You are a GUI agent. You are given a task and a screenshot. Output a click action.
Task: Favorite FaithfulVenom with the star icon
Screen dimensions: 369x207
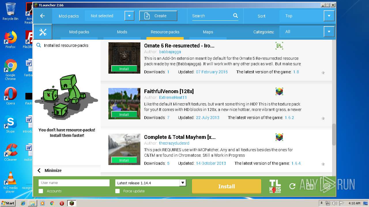coord(323,118)
